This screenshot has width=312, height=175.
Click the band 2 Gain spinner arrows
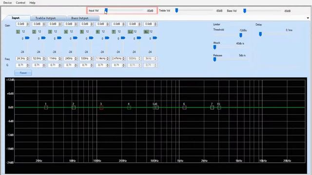(x=44, y=24)
